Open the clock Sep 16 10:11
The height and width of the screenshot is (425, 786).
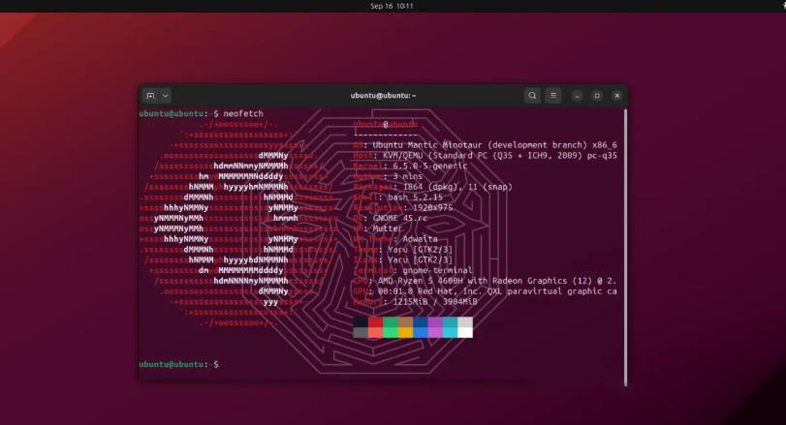pos(392,6)
